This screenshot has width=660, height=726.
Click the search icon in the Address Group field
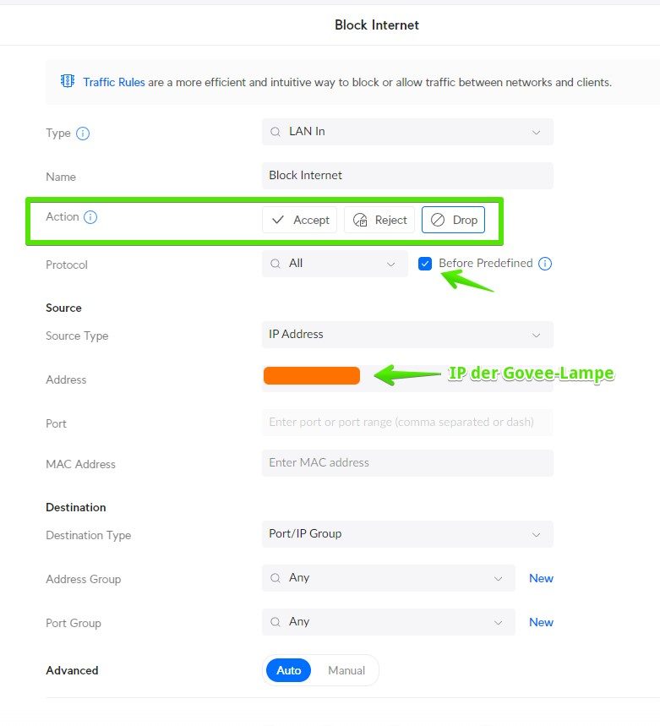(275, 578)
